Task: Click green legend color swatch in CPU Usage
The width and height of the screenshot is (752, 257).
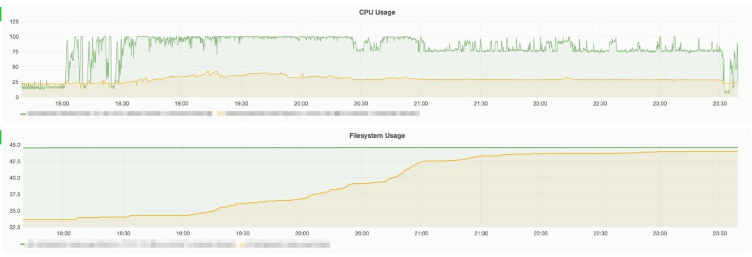Action: pos(23,113)
